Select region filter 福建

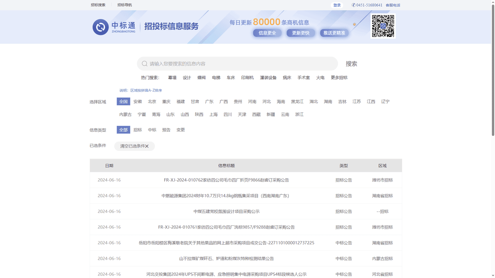point(180,102)
